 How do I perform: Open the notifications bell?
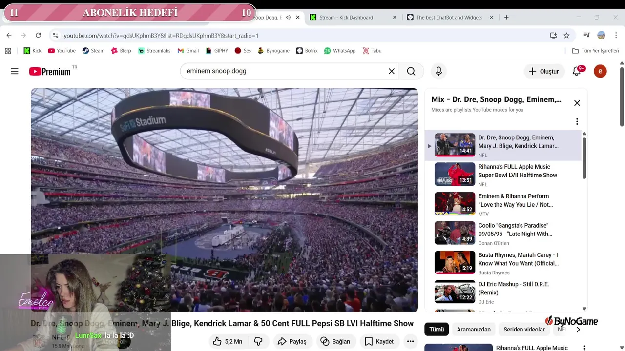(x=577, y=71)
